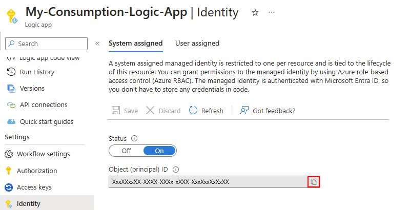Open Access keys
The height and width of the screenshot is (210, 410).
(34, 187)
